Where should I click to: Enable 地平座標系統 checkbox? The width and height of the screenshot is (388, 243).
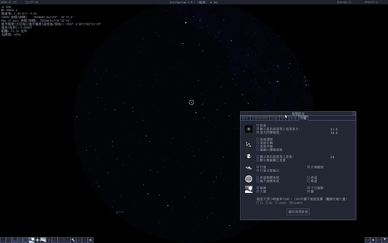pos(258,181)
